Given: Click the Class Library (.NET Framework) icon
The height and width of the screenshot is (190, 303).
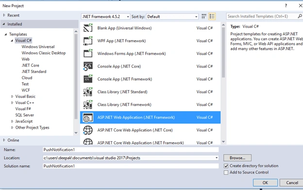Looking at the screenshot, I should (x=88, y=104).
